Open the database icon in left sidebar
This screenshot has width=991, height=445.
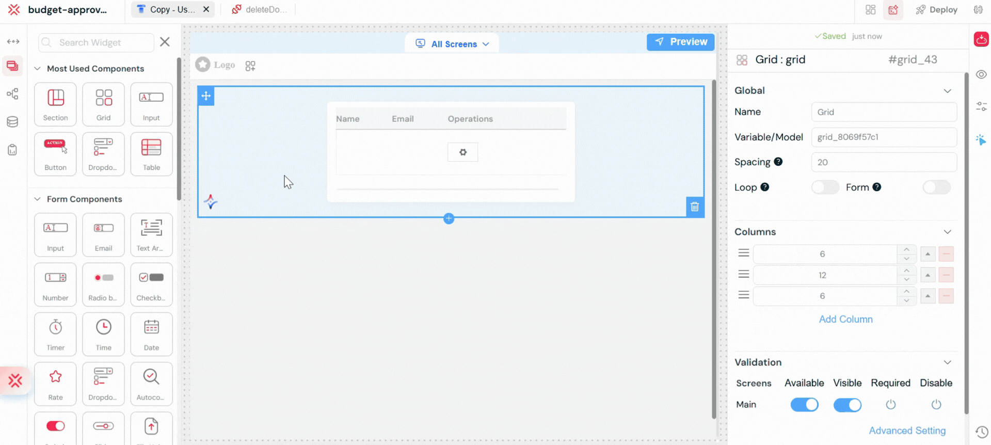[12, 122]
